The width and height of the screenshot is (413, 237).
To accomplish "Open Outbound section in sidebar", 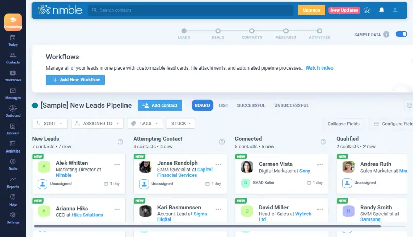I will [x=13, y=111].
